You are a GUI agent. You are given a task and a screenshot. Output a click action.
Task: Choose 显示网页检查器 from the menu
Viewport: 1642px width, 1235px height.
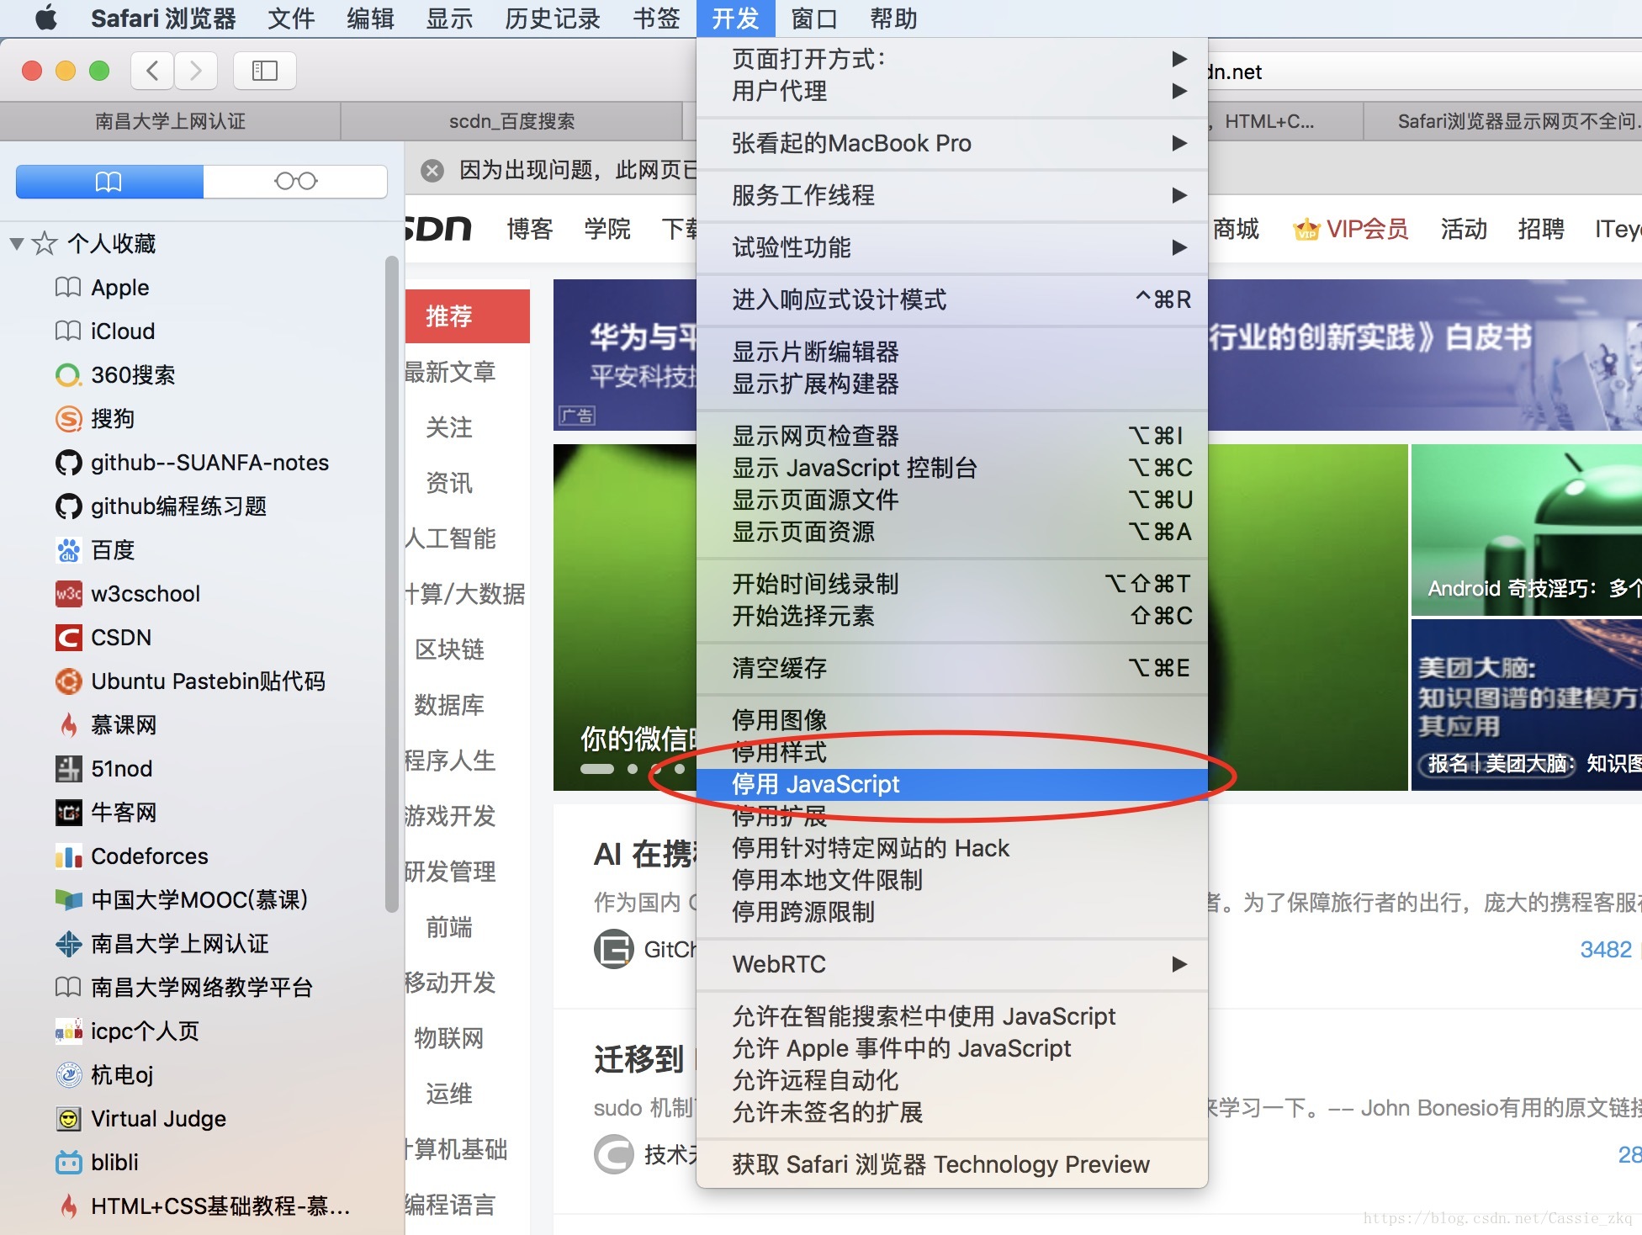(x=814, y=436)
